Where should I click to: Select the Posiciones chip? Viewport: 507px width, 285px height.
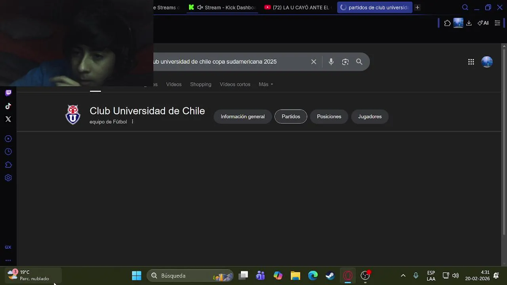(x=329, y=116)
